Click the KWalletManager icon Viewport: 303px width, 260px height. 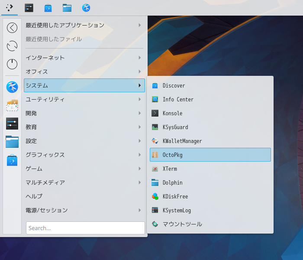coord(155,141)
